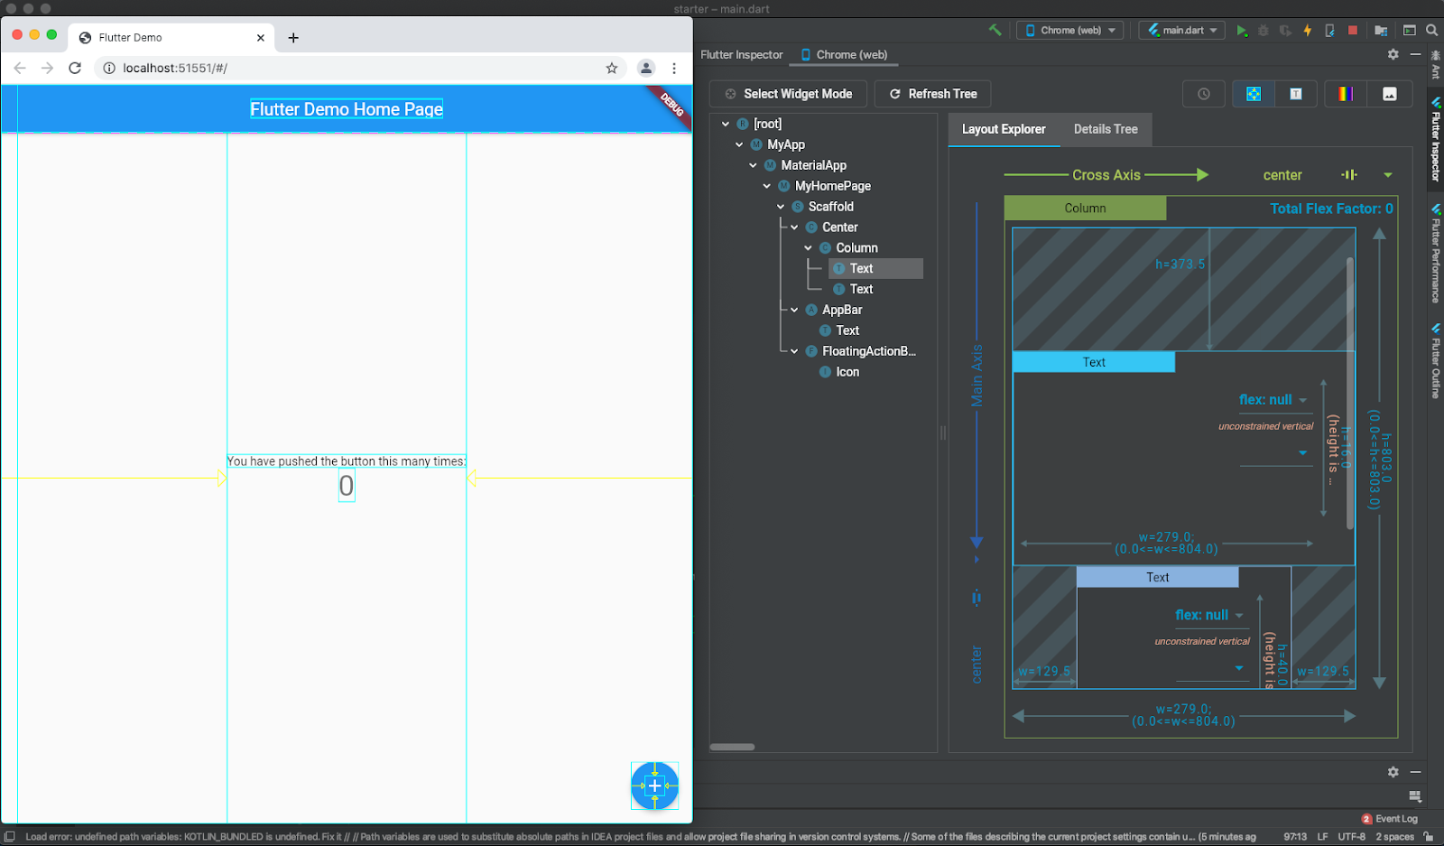Click the Slow Animations clock icon
This screenshot has height=846, width=1444.
[x=1203, y=93]
